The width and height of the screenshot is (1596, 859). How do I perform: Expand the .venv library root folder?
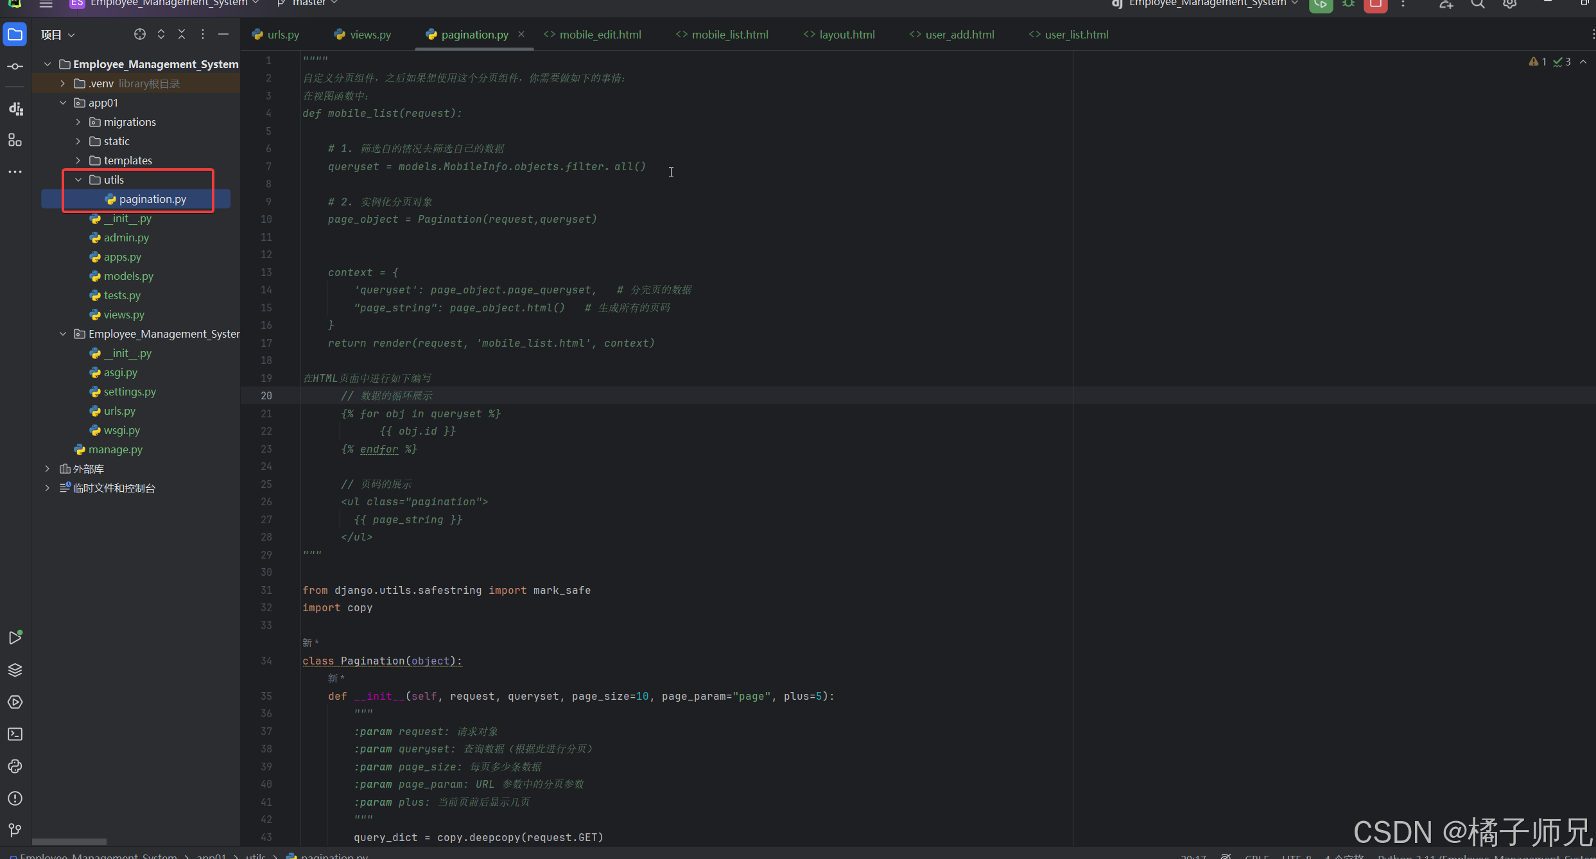[63, 83]
